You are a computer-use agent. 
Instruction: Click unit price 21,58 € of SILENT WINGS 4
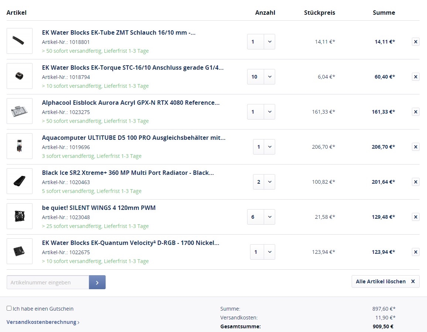click(325, 217)
